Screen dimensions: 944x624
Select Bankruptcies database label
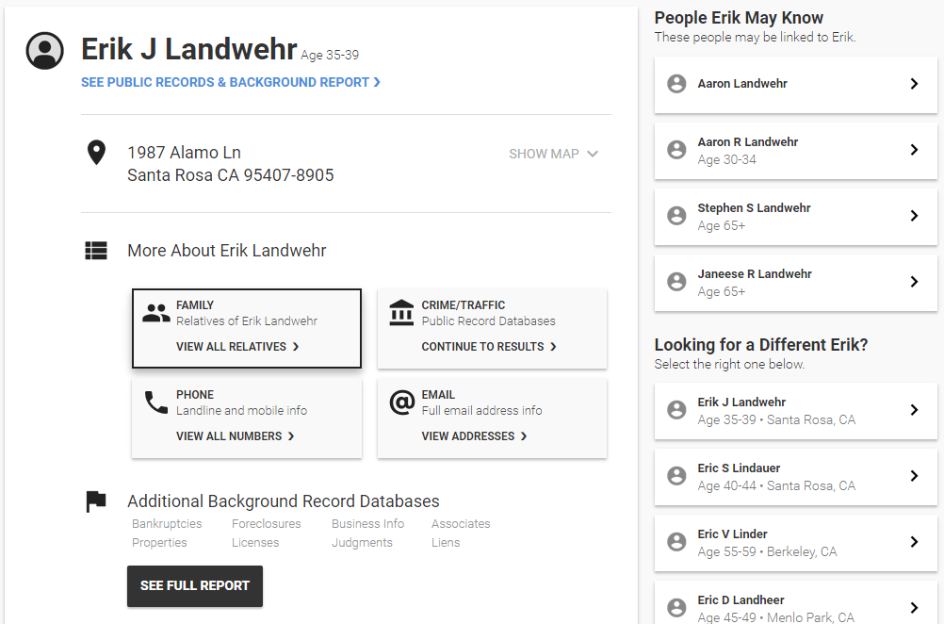[167, 523]
